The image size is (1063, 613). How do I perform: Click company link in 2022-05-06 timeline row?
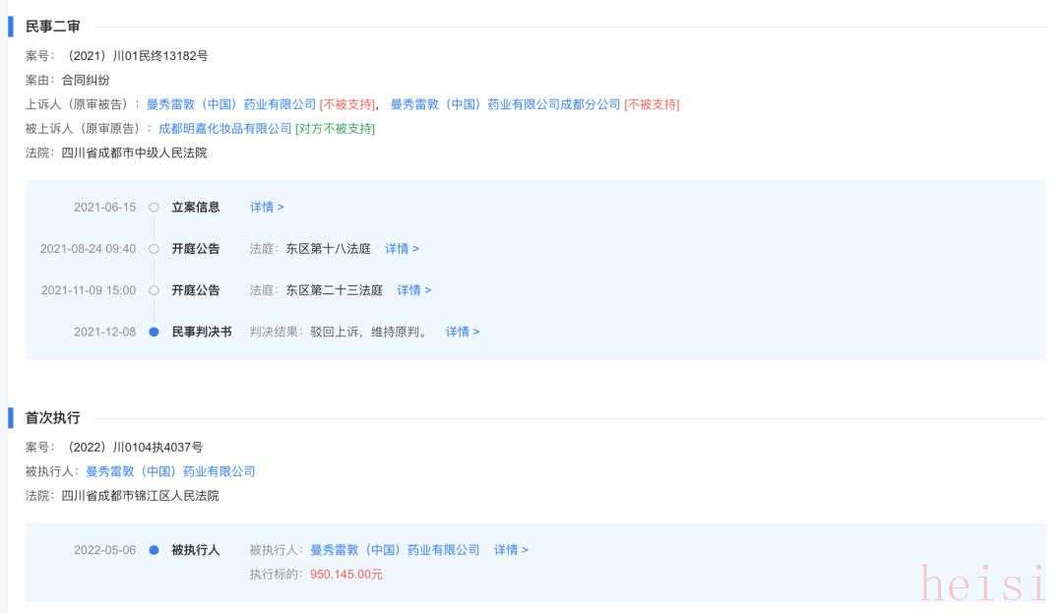pyautogui.click(x=395, y=550)
